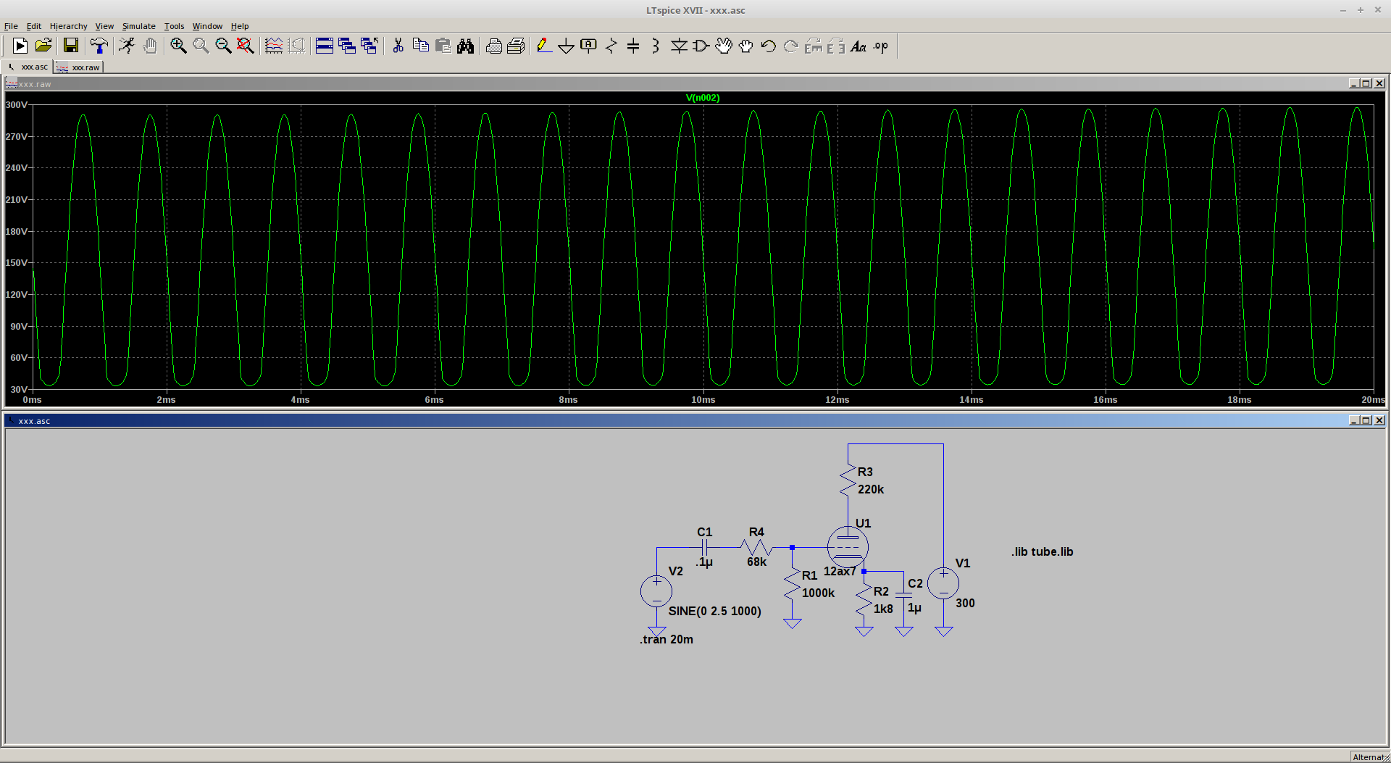Open the Help menu
Viewport: 1391px width, 763px height.
(240, 26)
